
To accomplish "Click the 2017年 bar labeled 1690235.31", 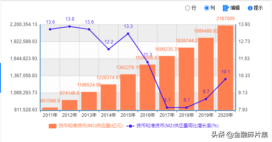I will pos(167,83).
